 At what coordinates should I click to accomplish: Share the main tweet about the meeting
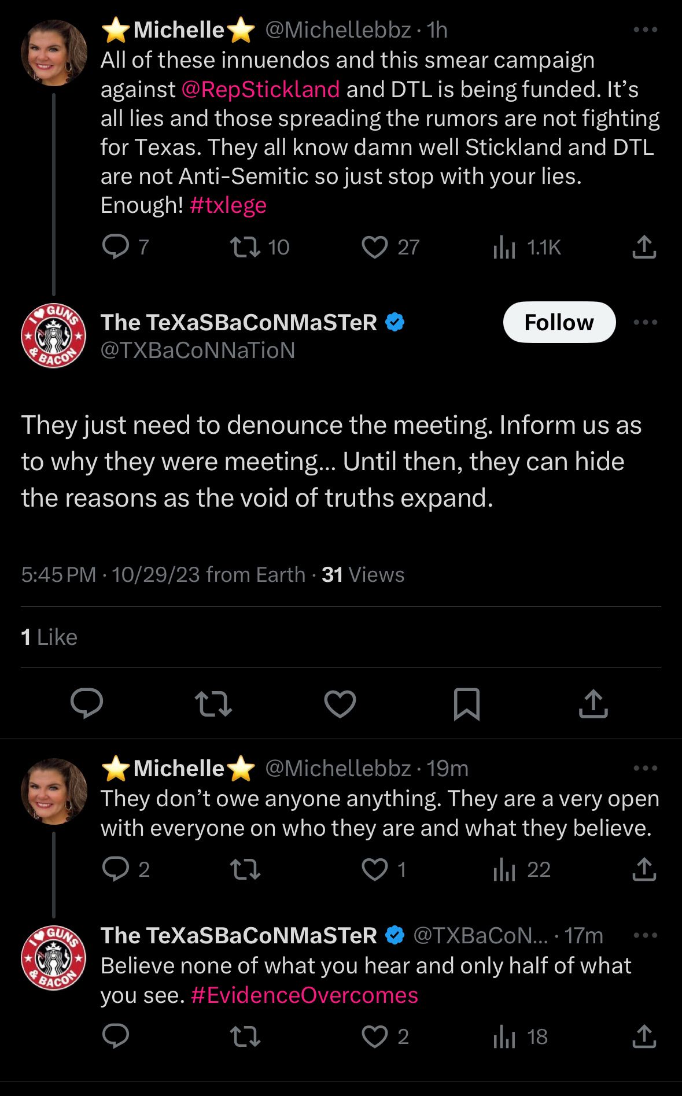click(593, 703)
